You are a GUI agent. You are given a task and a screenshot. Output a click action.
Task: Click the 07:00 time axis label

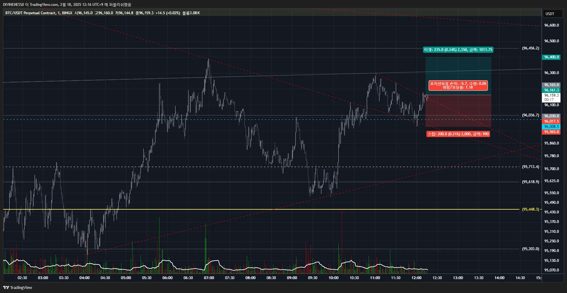pyautogui.click(x=209, y=278)
